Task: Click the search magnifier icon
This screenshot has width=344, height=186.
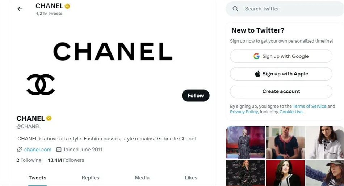Action: click(x=235, y=9)
